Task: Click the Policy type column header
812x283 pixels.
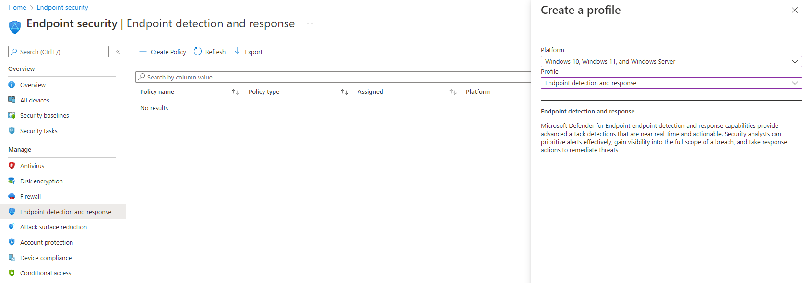Action: click(x=264, y=92)
